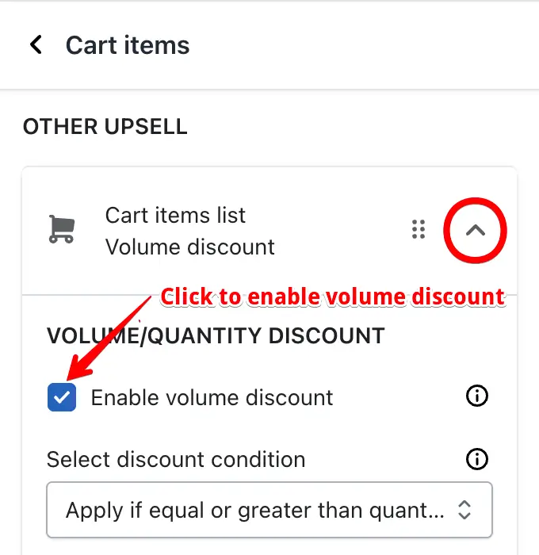The image size is (539, 555).
Task: Click the OTHER UPSELL section heading
Action: [105, 126]
